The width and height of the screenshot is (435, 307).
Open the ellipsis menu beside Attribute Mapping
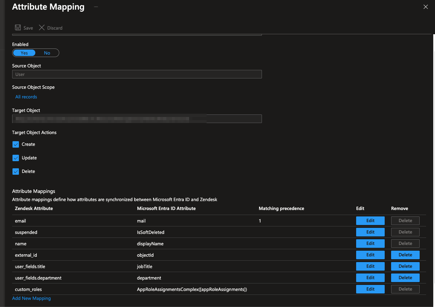(96, 7)
